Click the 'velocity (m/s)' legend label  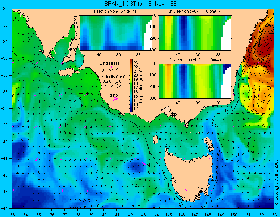coord(114,77)
